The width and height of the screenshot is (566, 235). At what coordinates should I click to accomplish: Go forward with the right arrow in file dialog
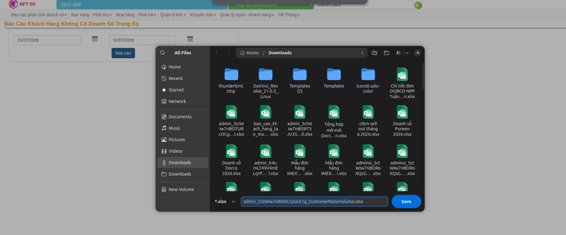point(229,53)
